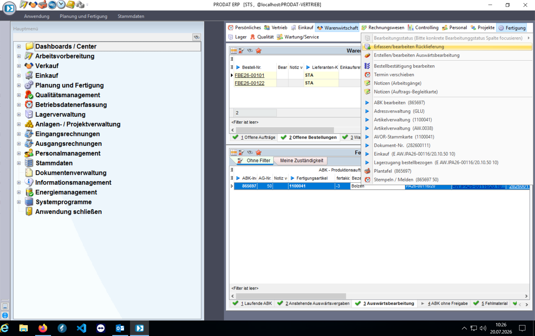The height and width of the screenshot is (336, 535).
Task: Expand the Verkauf tree node
Action: (x=19, y=66)
